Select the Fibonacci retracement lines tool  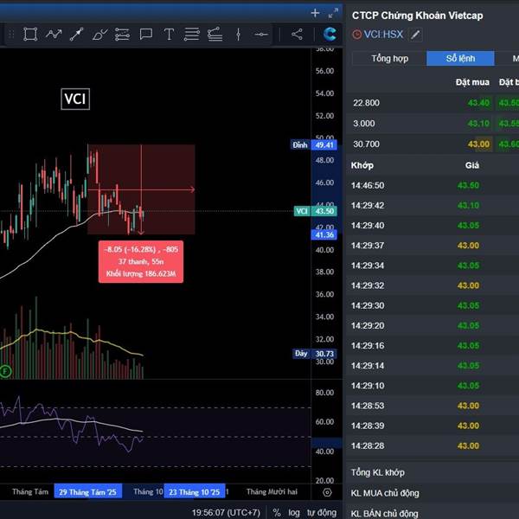[x=192, y=35]
